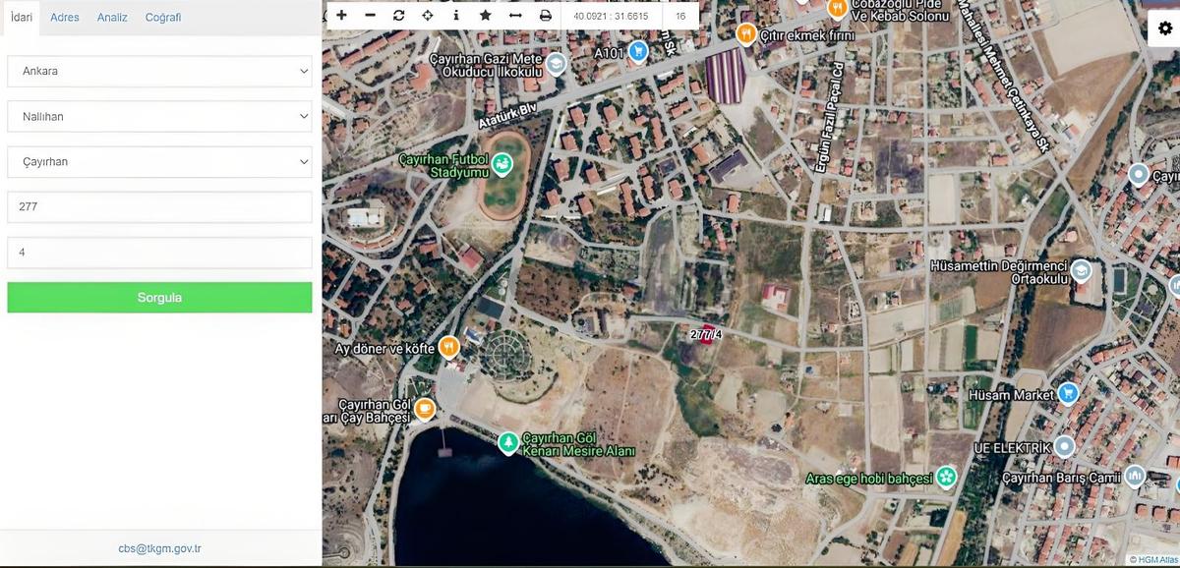
Task: Click the red 277/4 parcel on map
Action: [x=707, y=333]
